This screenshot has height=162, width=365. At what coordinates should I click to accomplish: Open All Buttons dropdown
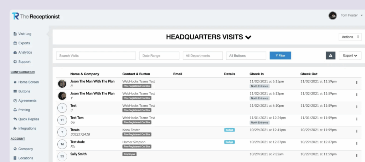tap(246, 56)
